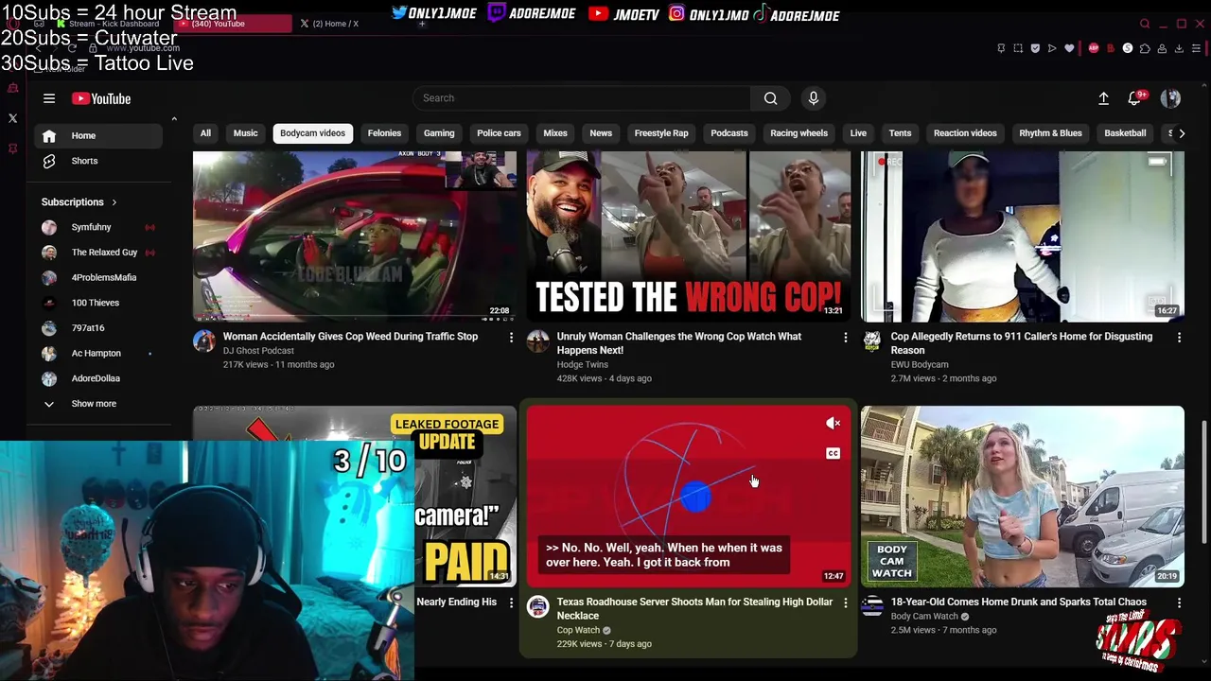This screenshot has width=1211, height=681.
Task: Open the ABP adblock extension
Action: (x=1094, y=48)
